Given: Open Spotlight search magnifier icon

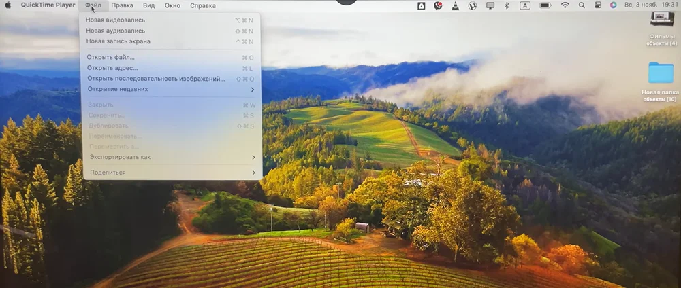Looking at the screenshot, I should 582,5.
